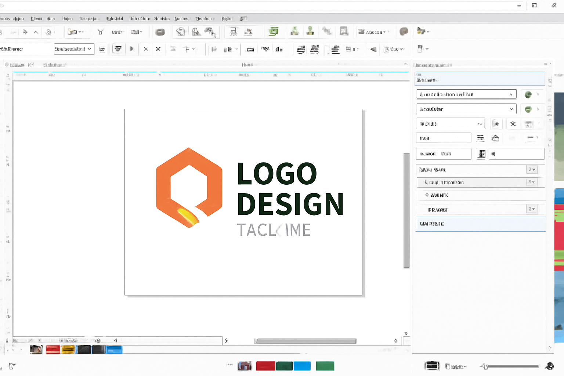Click the second green person icon in the toolbar
The image size is (564, 376).
coord(310,32)
